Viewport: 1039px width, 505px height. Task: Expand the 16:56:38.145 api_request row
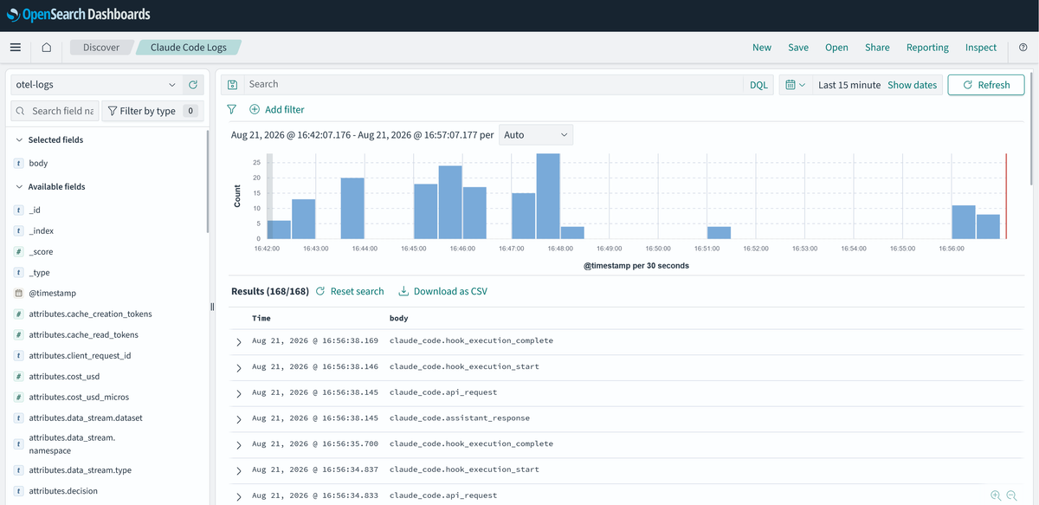tap(239, 394)
